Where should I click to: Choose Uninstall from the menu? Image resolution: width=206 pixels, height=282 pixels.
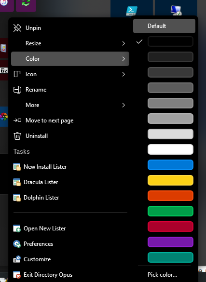pos(70,136)
